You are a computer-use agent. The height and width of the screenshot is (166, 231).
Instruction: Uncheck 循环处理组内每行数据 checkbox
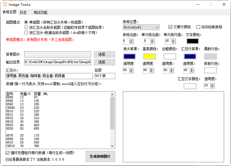[x=7, y=153]
